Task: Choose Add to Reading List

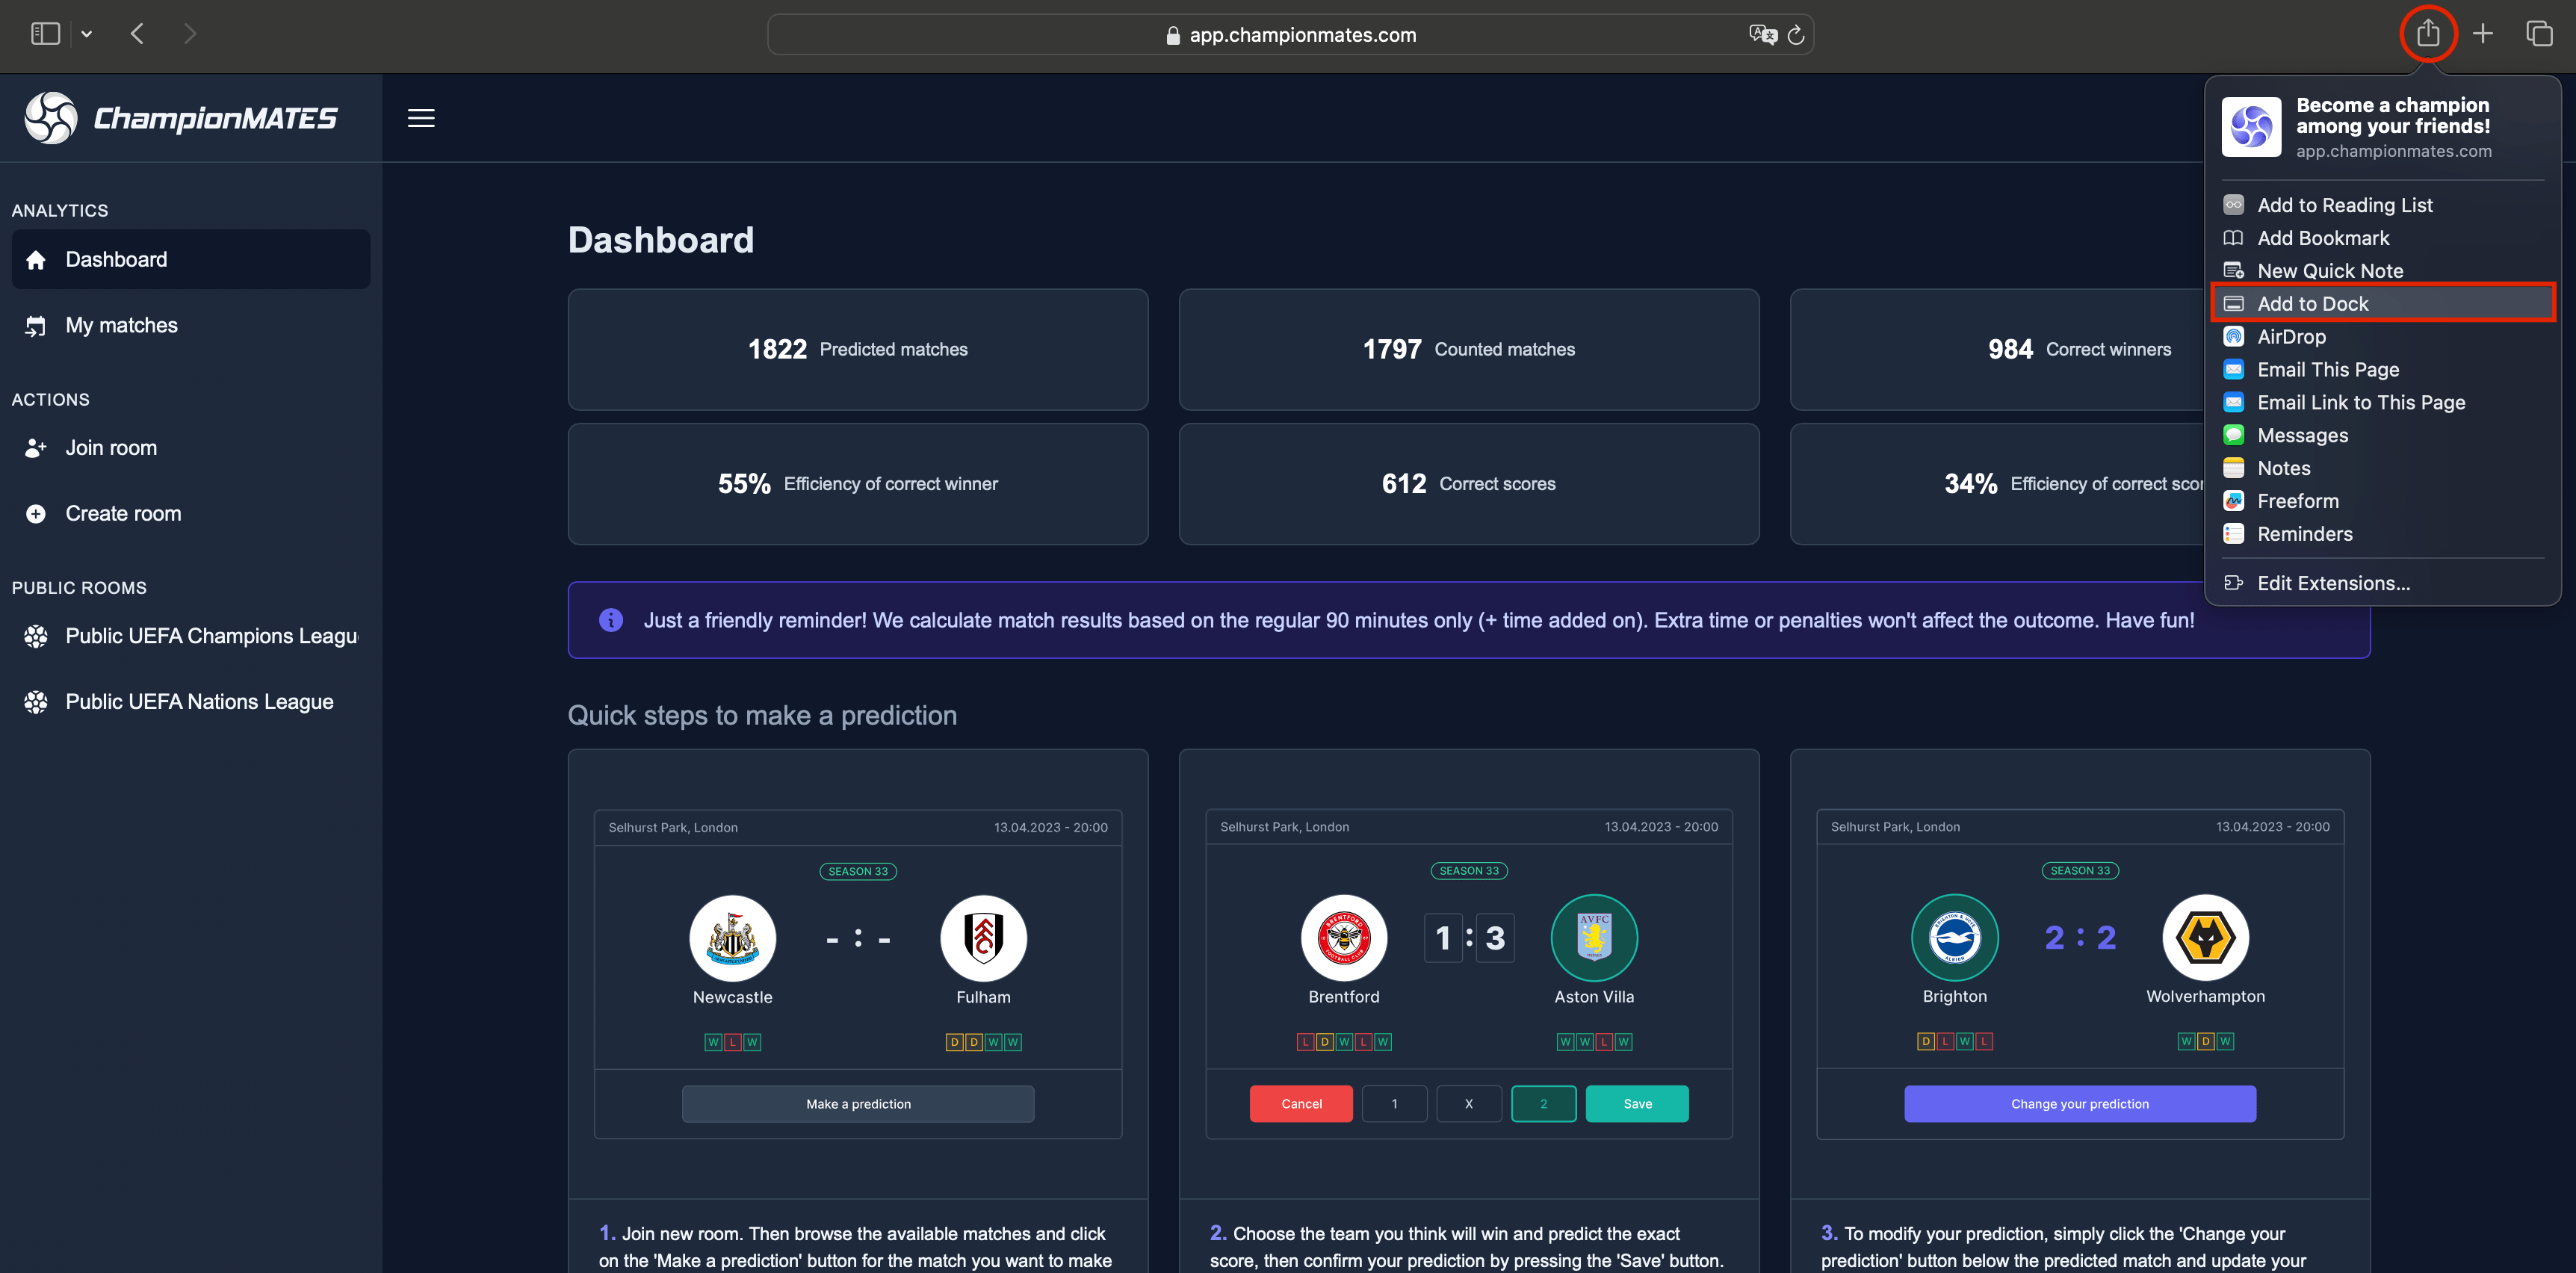Action: pyautogui.click(x=2383, y=205)
